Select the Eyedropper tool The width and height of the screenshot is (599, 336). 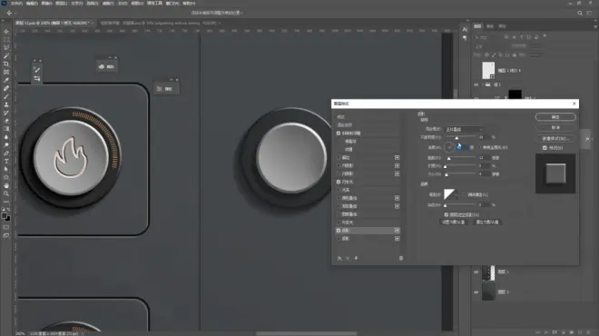[6, 80]
